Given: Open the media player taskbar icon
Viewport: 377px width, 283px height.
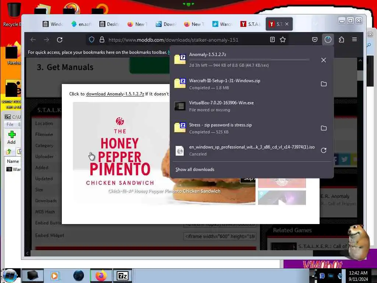Looking at the screenshot, I should (x=54, y=276).
